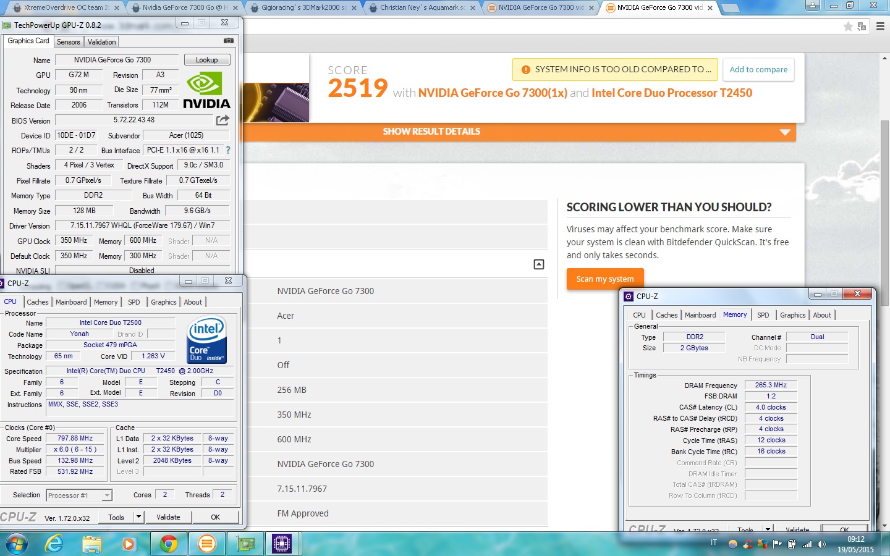
Task: Click the driver version 7.15.11.7967 row
Action: point(396,489)
